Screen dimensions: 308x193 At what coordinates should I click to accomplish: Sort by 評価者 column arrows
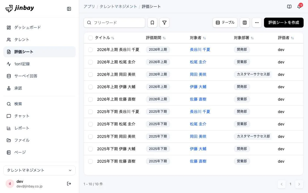point(292,38)
